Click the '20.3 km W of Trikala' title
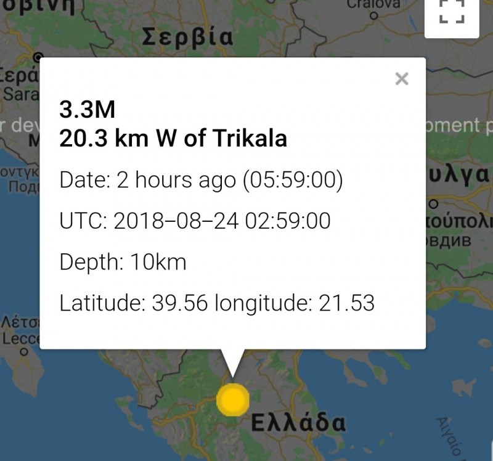 coord(173,139)
